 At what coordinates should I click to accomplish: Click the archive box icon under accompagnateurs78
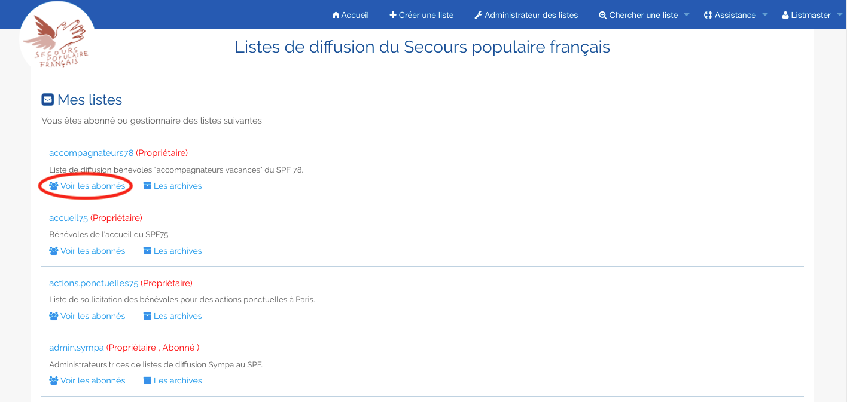147,186
